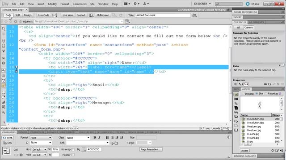Switch to Split view
Viewport: 286px width, 160px height.
(x=18, y=15)
